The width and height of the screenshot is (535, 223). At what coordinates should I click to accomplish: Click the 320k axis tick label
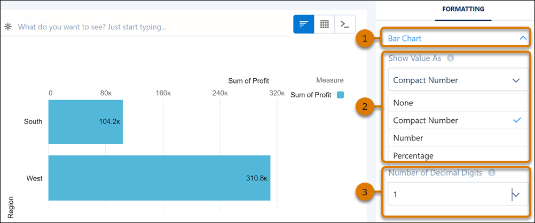click(277, 94)
